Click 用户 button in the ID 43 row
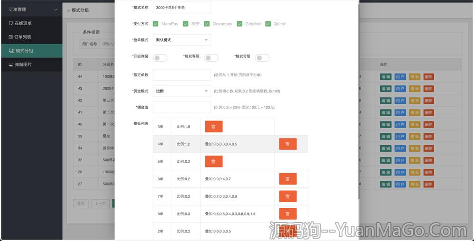The height and width of the screenshot is (241, 474). point(400,89)
